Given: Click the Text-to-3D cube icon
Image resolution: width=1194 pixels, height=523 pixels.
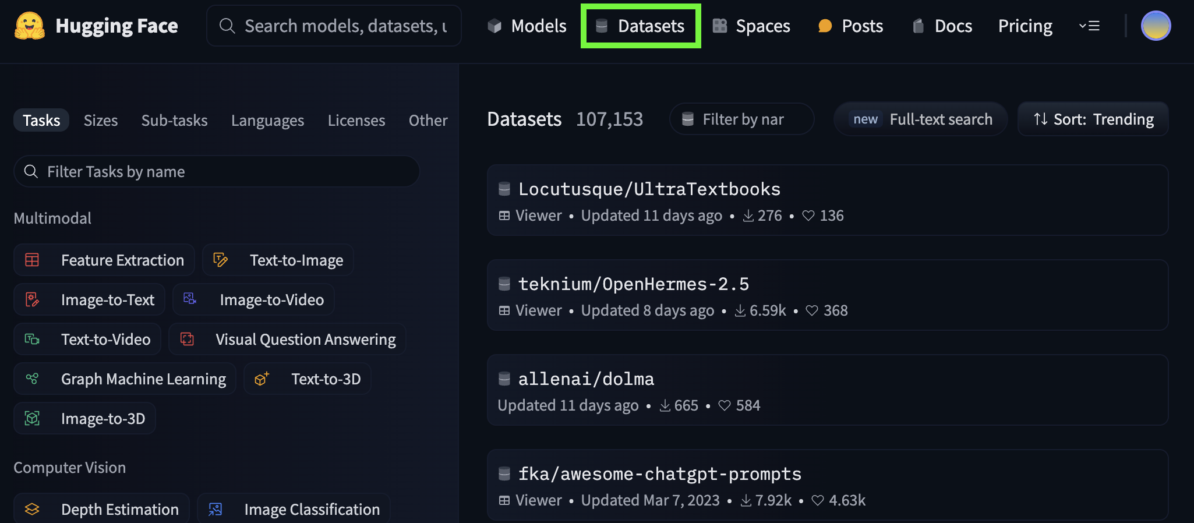Looking at the screenshot, I should click(262, 379).
